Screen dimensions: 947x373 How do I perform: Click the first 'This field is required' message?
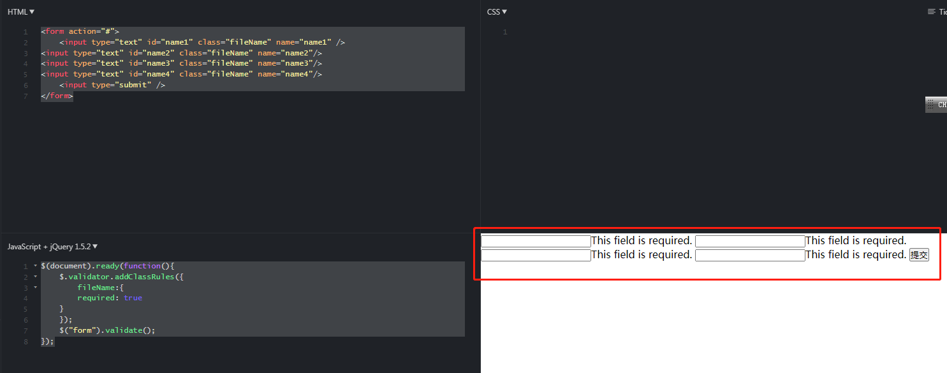tap(641, 240)
